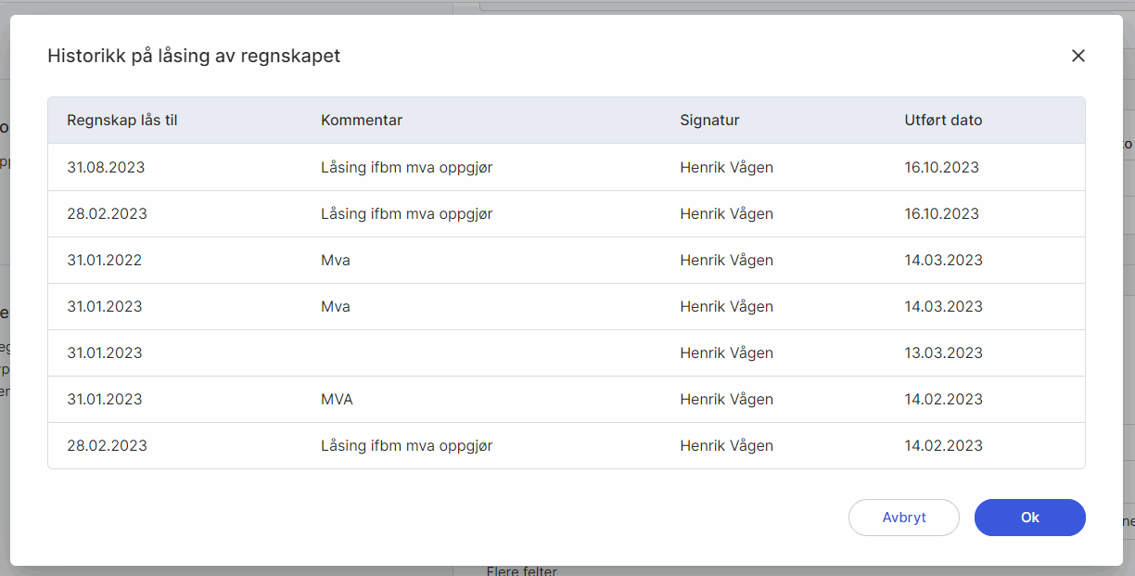Select the row dated 31.01.2022
Viewport: 1135px width, 576px height.
click(x=104, y=260)
